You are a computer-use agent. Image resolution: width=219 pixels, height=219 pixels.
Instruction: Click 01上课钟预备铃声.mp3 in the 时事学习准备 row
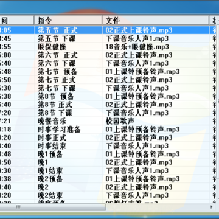[142, 130]
